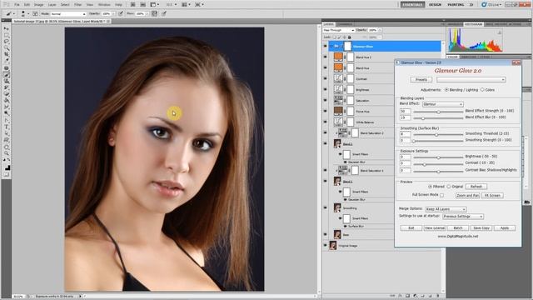This screenshot has height=300, width=533.
Task: Enable the Full Screen Mode checkbox
Action: pyautogui.click(x=441, y=195)
